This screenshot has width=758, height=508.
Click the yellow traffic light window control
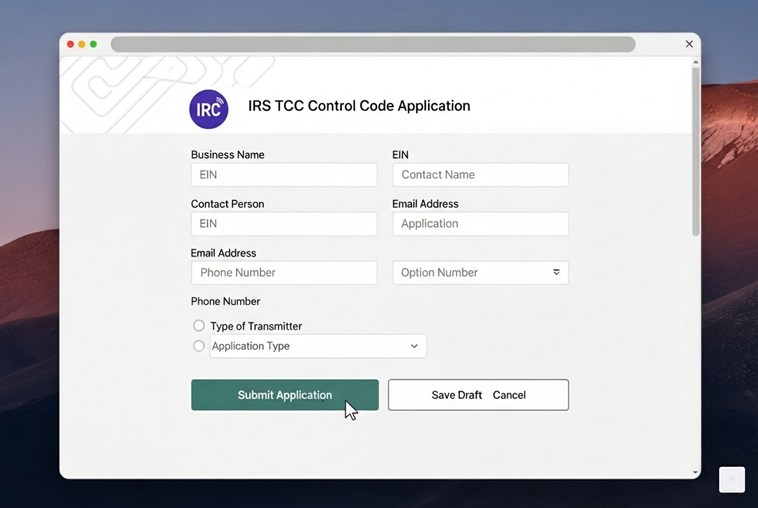[82, 44]
